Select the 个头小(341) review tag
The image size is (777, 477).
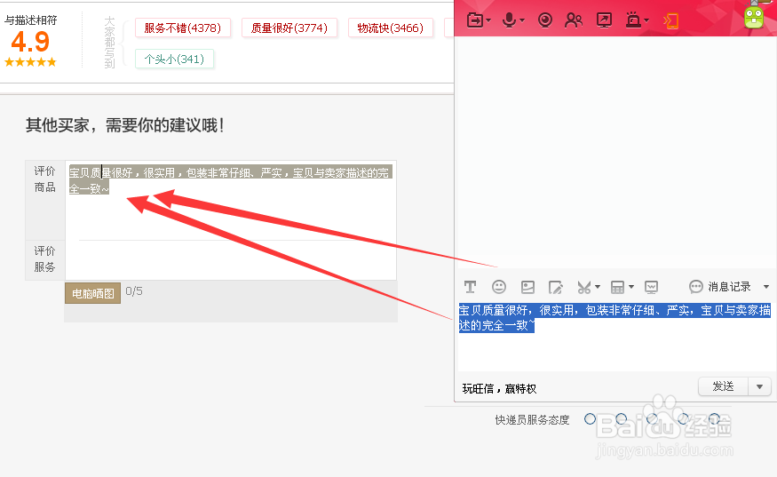(x=174, y=59)
